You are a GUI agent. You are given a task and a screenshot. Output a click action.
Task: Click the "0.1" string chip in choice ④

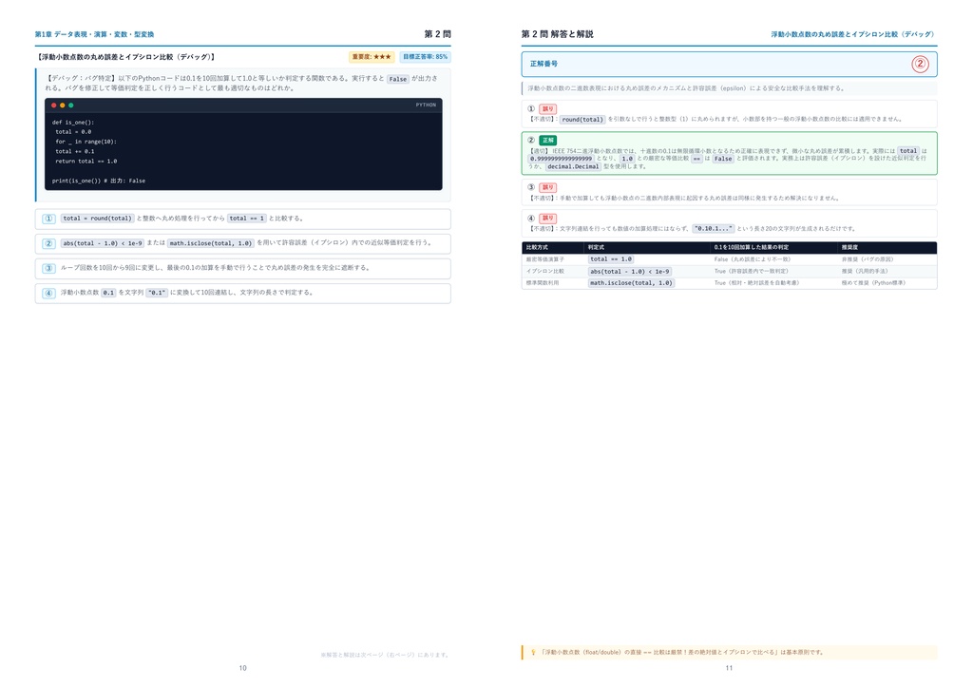click(157, 293)
